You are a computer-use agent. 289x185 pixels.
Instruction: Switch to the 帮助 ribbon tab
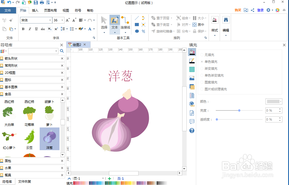(90, 11)
